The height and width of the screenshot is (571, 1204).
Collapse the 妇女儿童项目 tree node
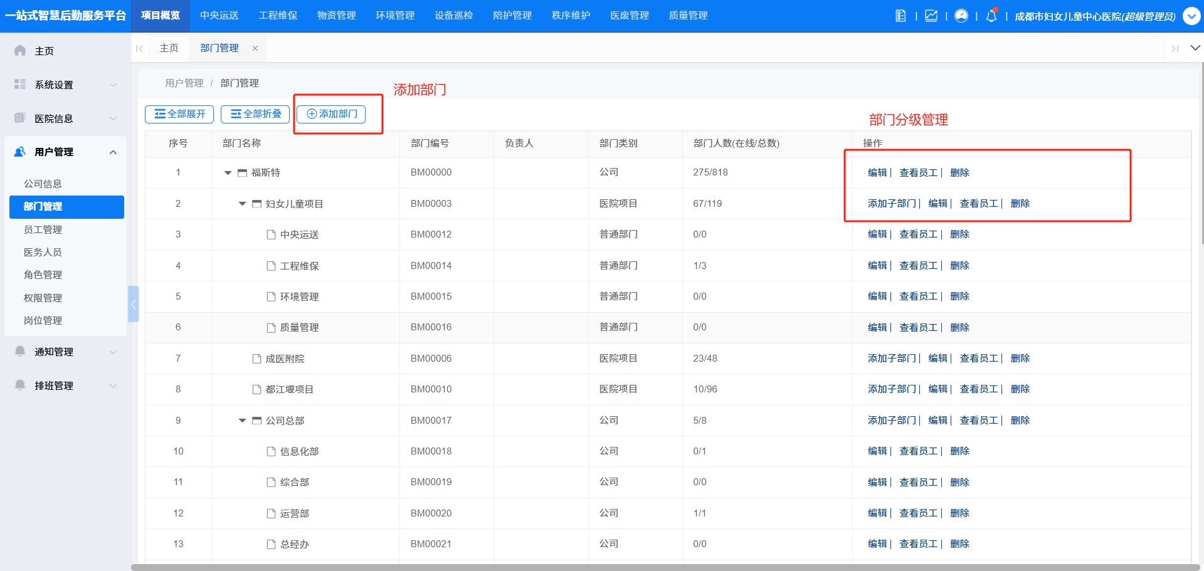pyautogui.click(x=242, y=204)
